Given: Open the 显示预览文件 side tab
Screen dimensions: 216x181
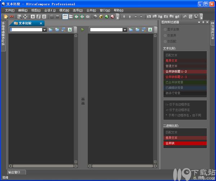Looking at the screenshot, I should point(212,33).
